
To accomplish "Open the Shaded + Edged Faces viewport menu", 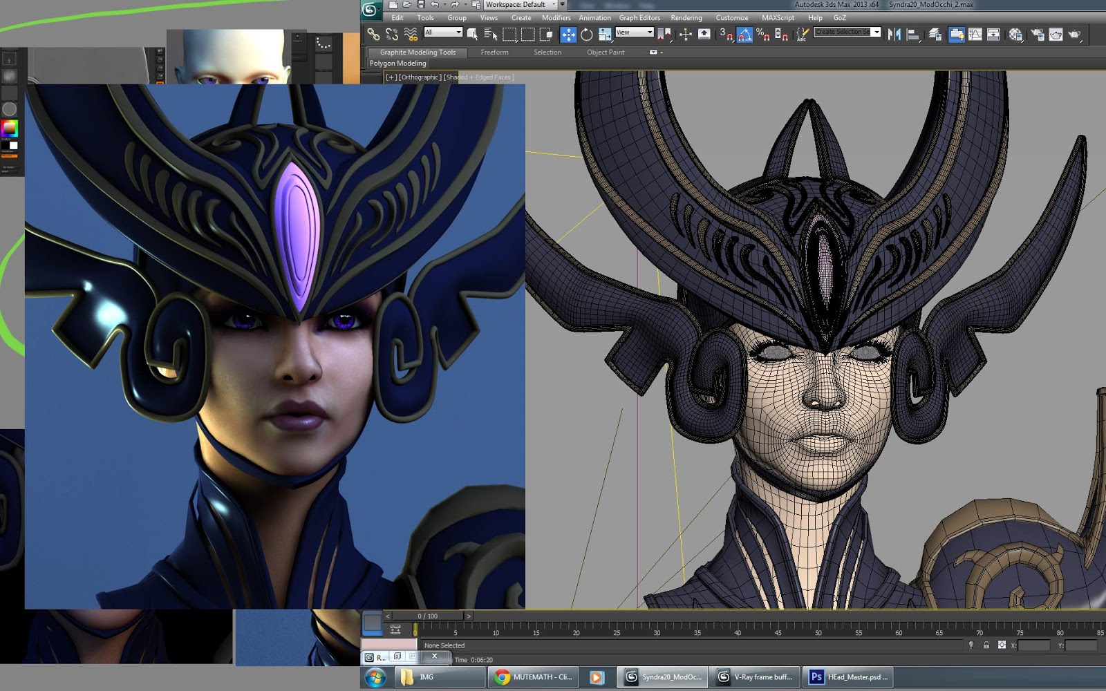I will click(x=479, y=77).
